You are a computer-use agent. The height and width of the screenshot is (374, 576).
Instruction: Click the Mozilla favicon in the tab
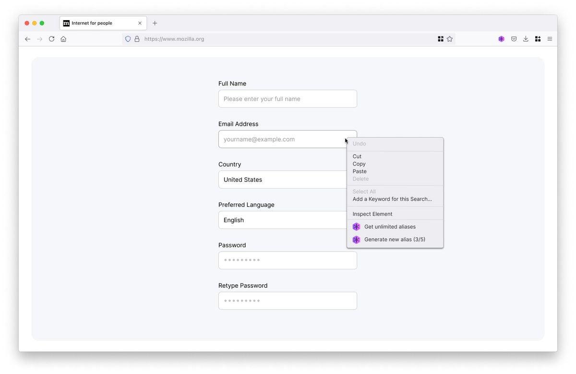[66, 23]
